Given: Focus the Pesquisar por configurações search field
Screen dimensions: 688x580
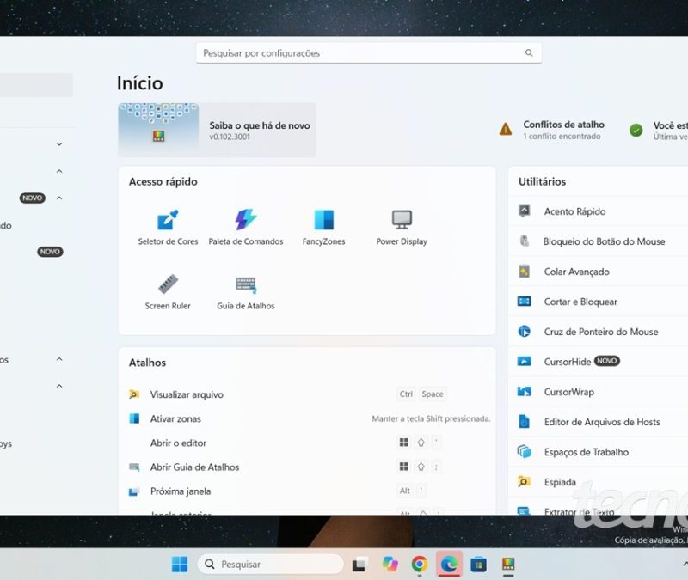Looking at the screenshot, I should (x=369, y=53).
